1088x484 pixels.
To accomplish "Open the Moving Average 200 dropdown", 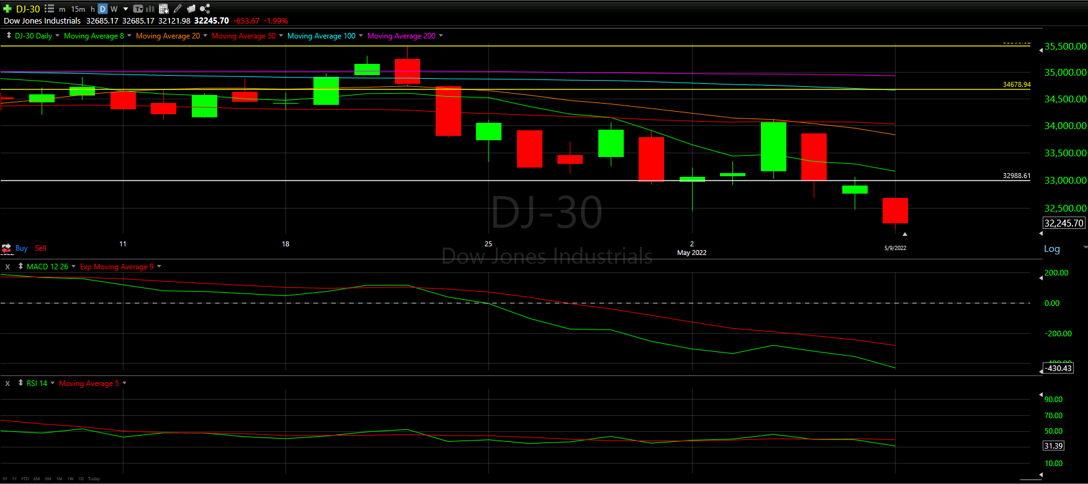I will 441,35.
